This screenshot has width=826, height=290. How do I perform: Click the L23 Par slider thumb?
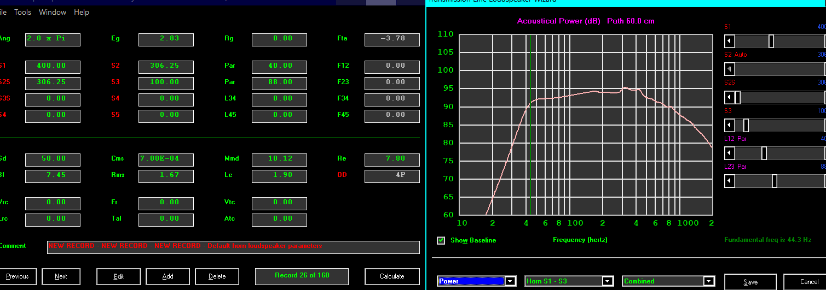[774, 181]
